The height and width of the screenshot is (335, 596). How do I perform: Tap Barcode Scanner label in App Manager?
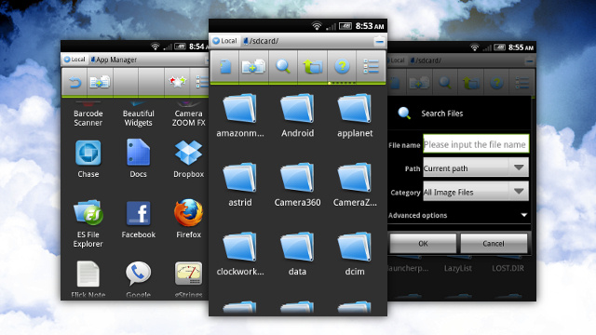coord(88,118)
